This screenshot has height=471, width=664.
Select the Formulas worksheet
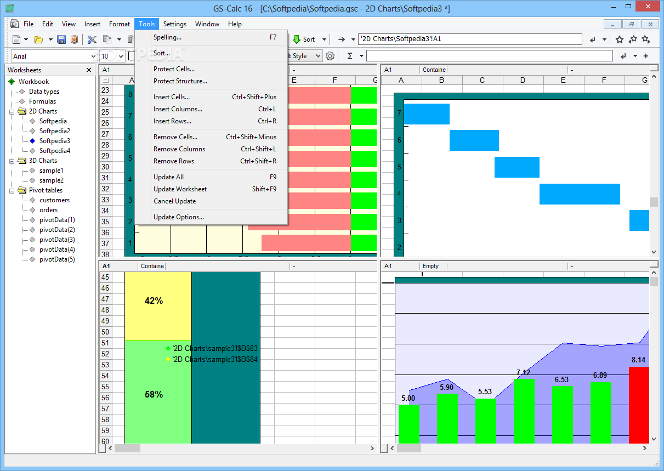(42, 101)
